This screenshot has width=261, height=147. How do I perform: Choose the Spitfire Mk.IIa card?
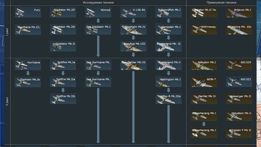[x=63, y=82]
